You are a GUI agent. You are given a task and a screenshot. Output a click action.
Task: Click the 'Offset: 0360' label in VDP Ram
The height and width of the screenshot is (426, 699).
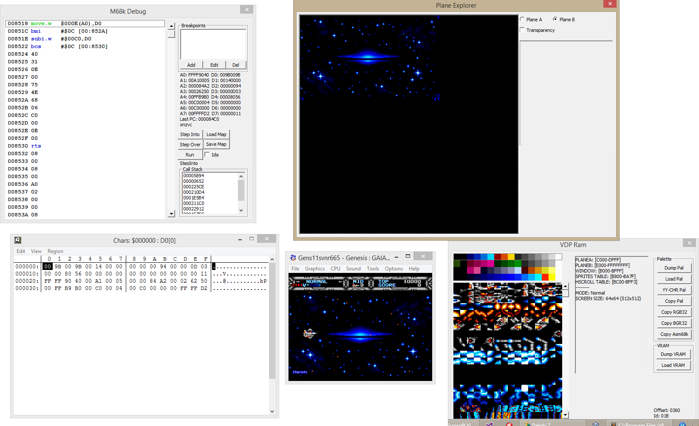pos(667,410)
